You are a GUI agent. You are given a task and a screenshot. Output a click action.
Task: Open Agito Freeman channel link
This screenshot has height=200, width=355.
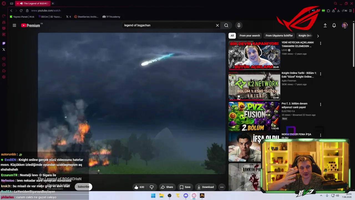click(x=289, y=81)
